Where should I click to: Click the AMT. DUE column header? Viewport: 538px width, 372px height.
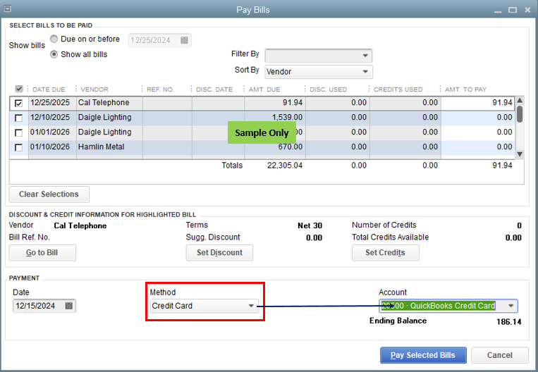[x=264, y=89]
